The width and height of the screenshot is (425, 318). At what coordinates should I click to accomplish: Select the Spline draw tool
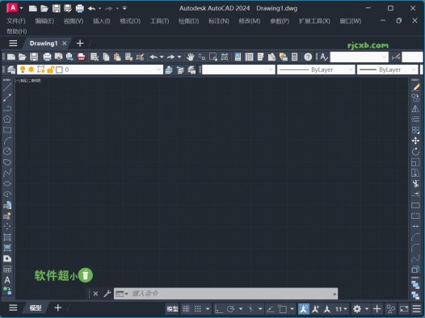[x=7, y=173]
